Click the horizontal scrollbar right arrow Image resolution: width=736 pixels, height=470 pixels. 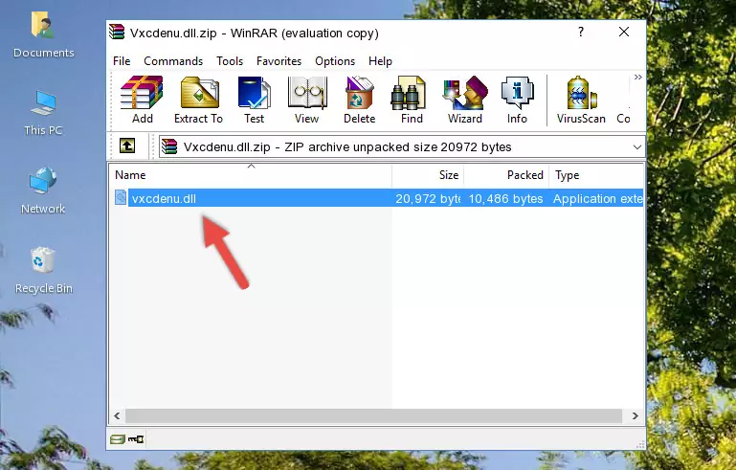pyautogui.click(x=636, y=415)
